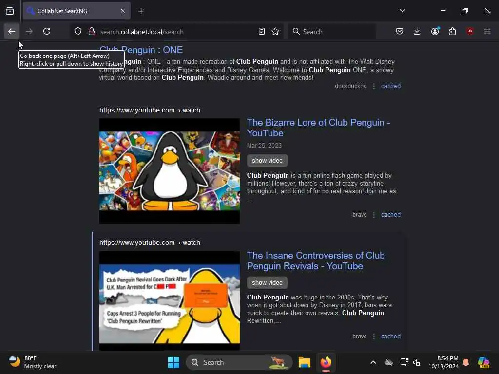This screenshot has height=374, width=499.
Task: Open Firefox View icon in tab strip
Action: point(10,11)
